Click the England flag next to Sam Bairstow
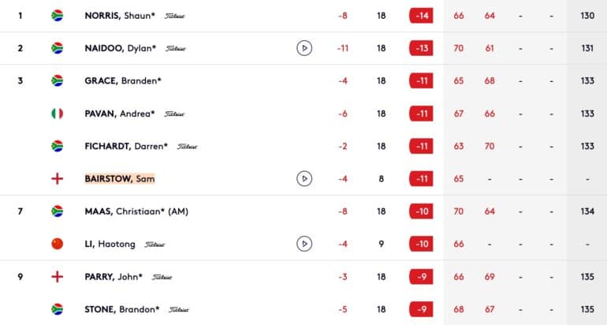 click(x=58, y=178)
